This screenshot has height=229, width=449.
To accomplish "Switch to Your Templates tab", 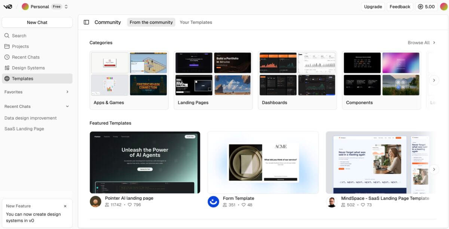I will pyautogui.click(x=196, y=22).
